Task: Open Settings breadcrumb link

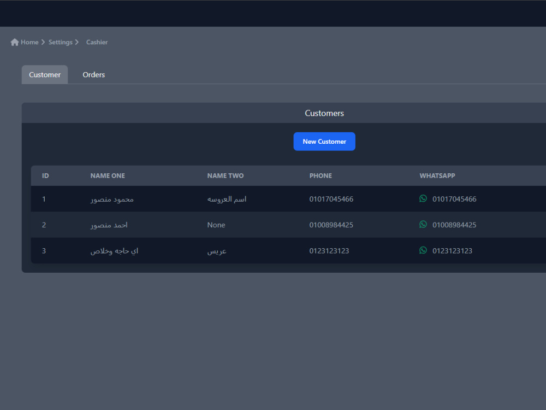Action: click(61, 42)
